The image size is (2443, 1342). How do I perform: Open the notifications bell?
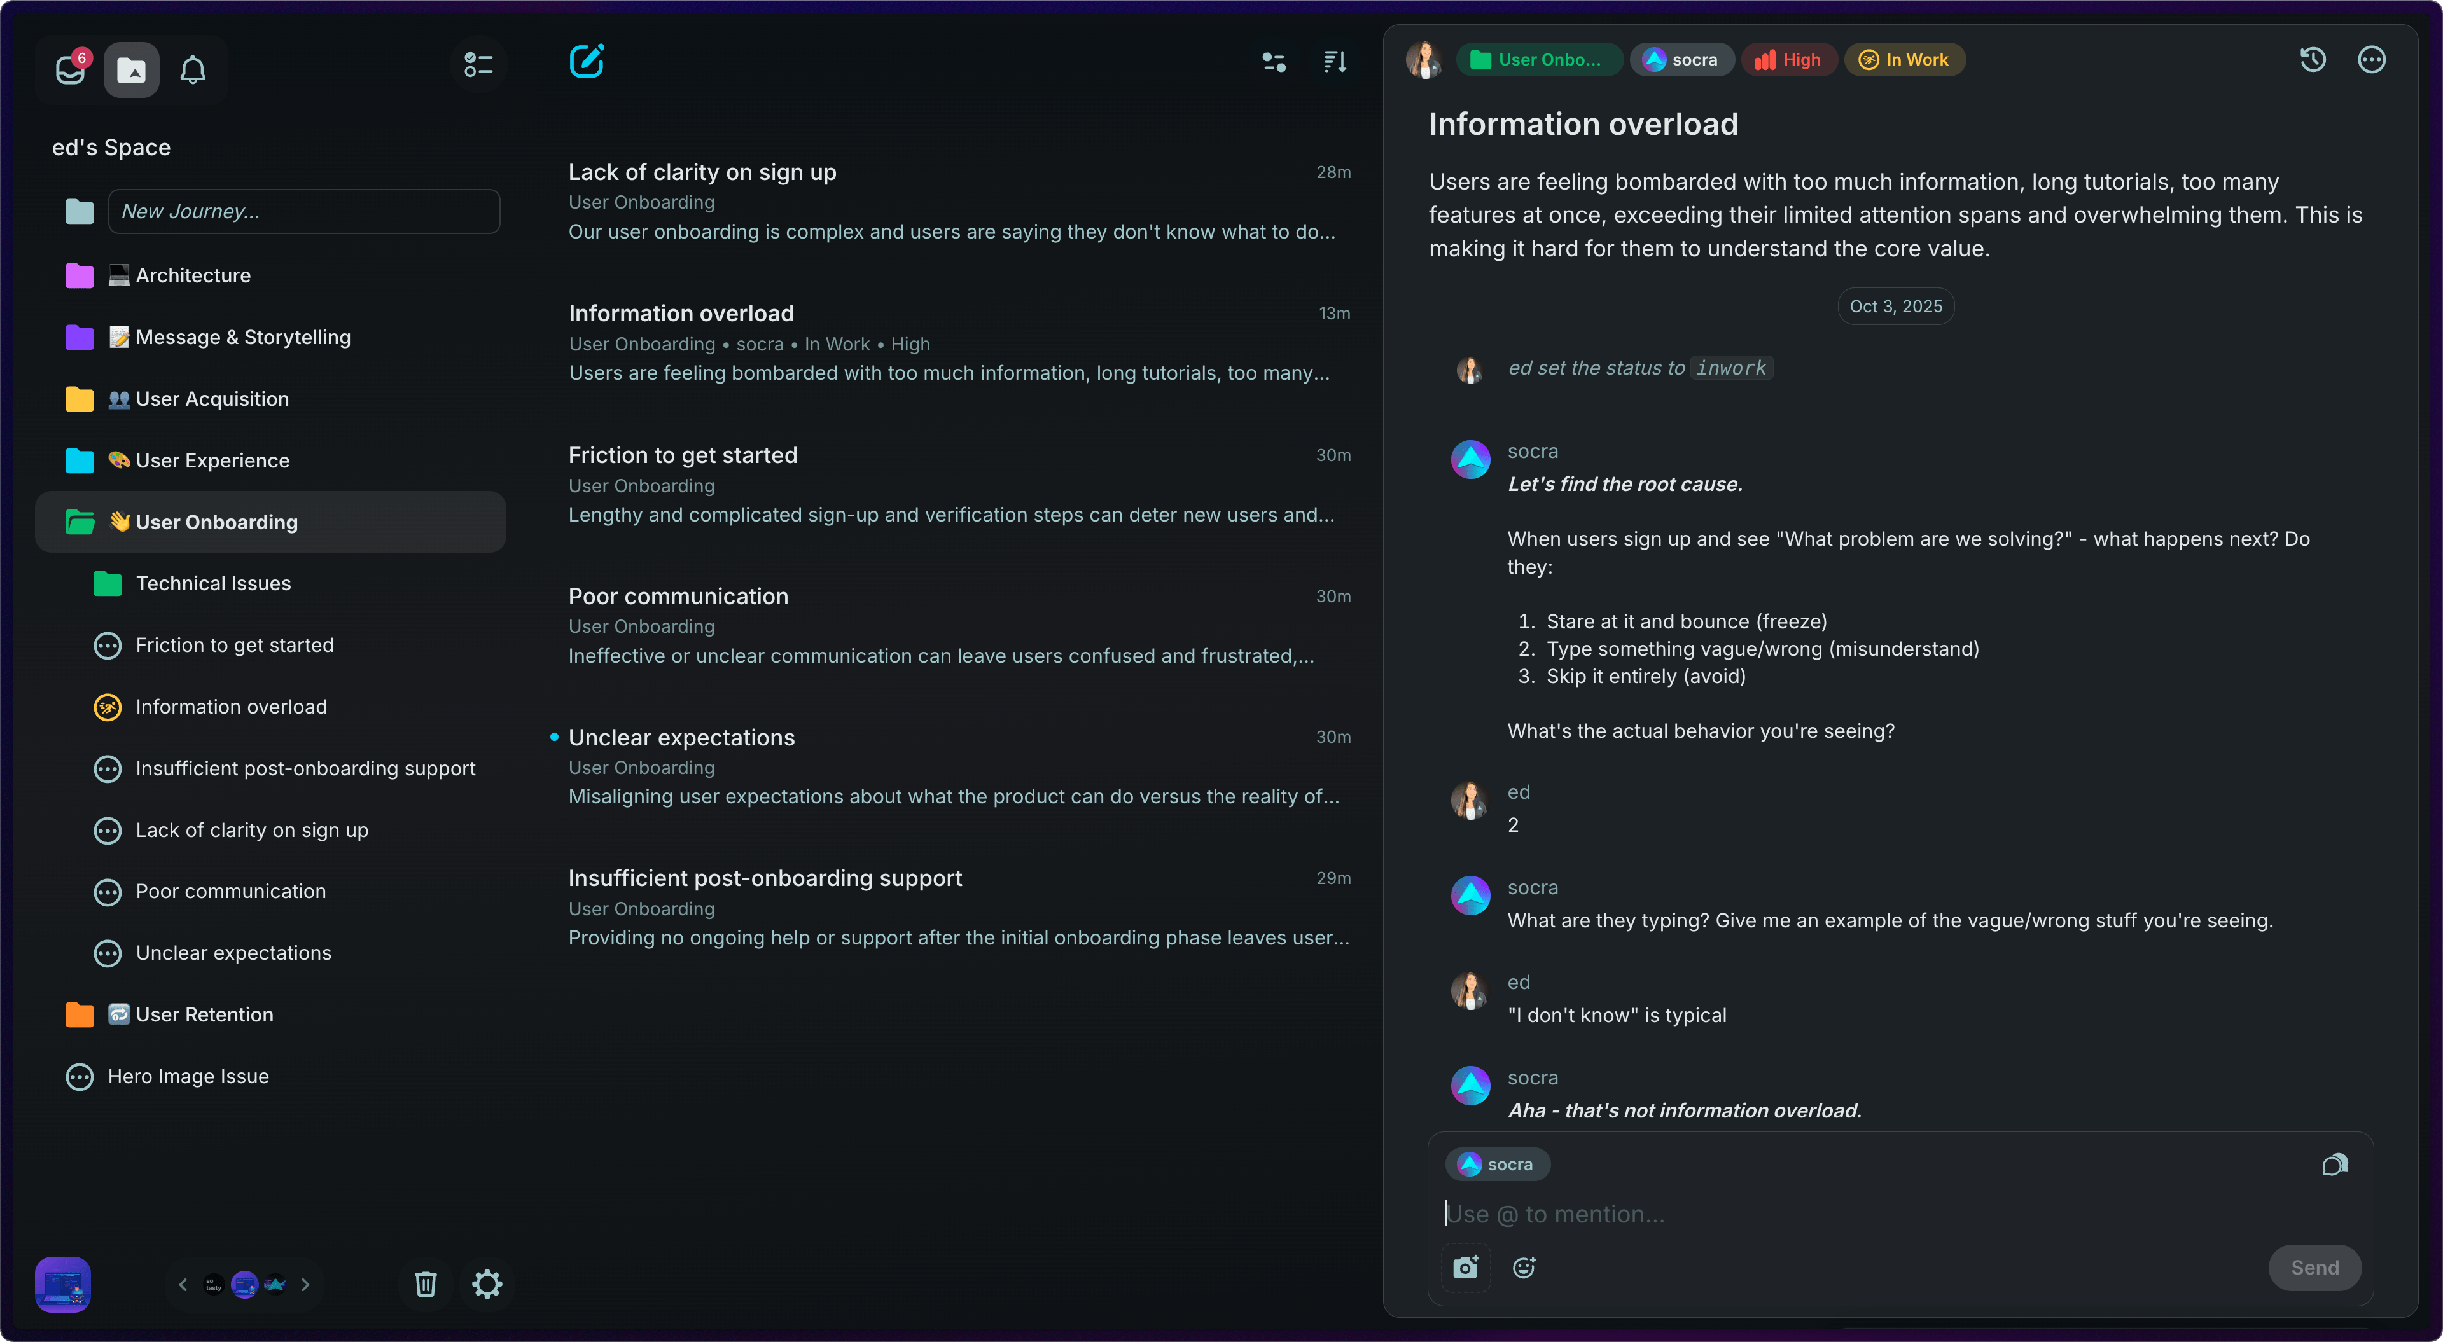tap(193, 68)
